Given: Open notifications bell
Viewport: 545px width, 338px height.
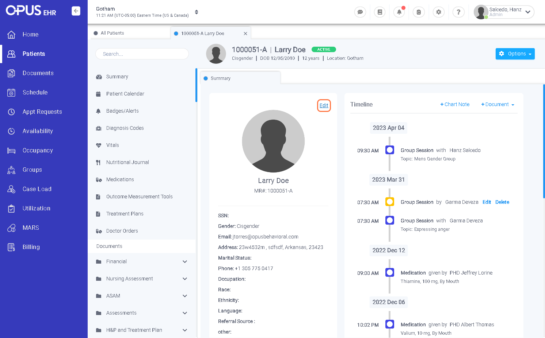Looking at the screenshot, I should (399, 12).
